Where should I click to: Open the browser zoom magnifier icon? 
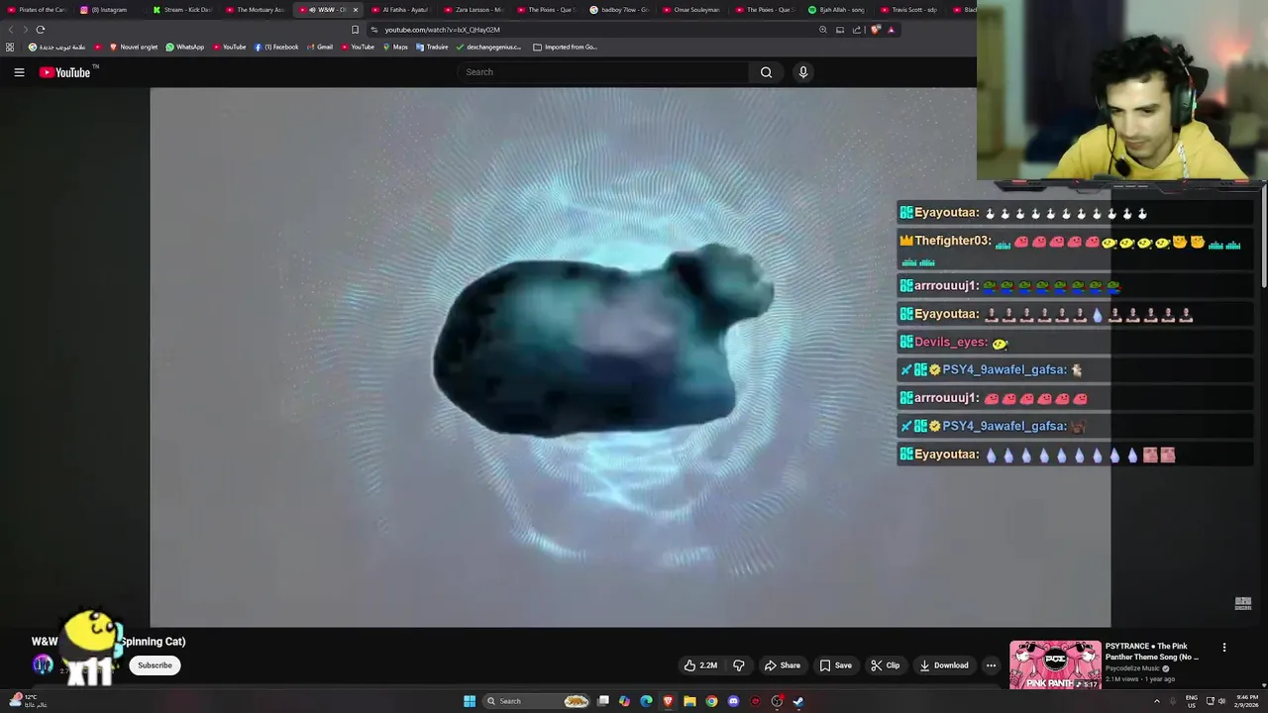pyautogui.click(x=823, y=30)
